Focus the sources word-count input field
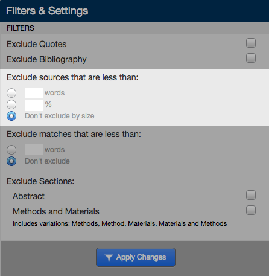 pyautogui.click(x=34, y=93)
